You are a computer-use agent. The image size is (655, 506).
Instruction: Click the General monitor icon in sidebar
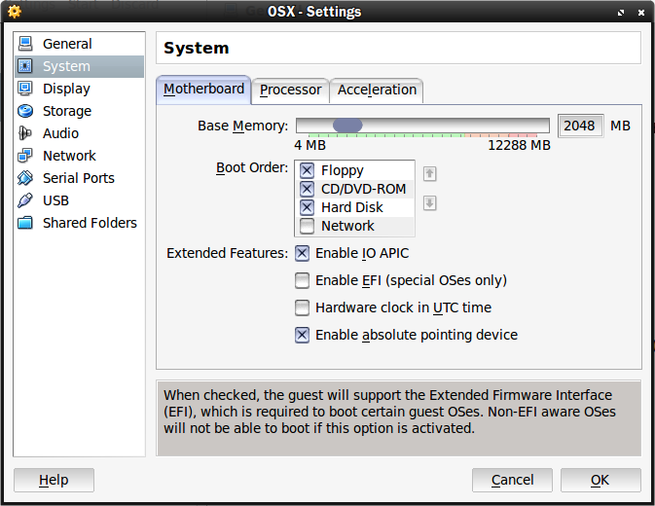tap(25, 44)
